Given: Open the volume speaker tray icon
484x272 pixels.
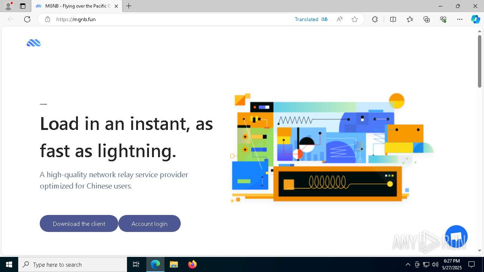Looking at the screenshot, I should [x=435, y=264].
